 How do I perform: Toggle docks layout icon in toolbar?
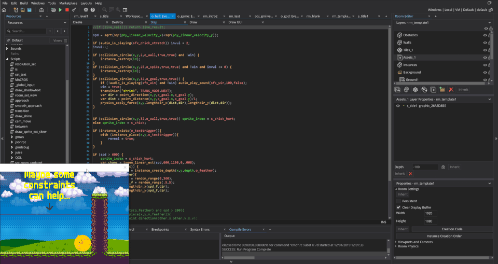coord(125,10)
